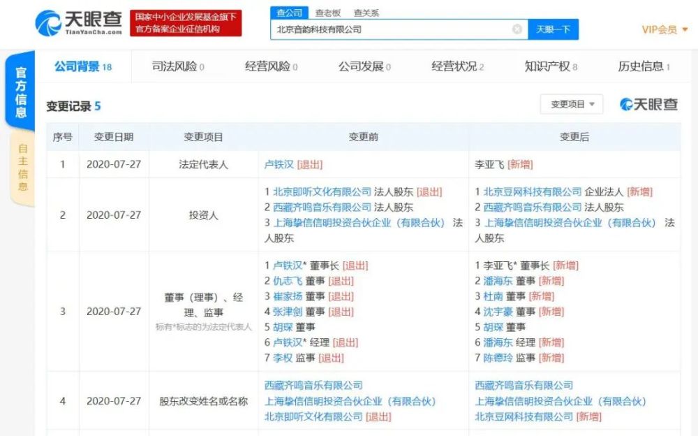The width and height of the screenshot is (698, 436).
Task: Click the 变更项目 column header in the table
Action: tap(203, 137)
